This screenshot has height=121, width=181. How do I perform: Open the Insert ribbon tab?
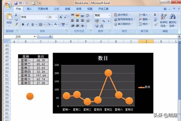[29, 9]
